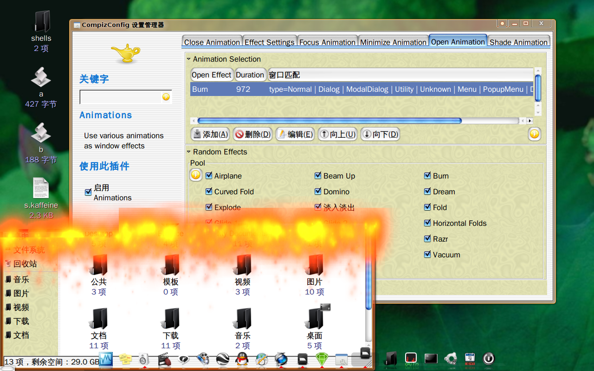Switch to the Shade Animation tab
This screenshot has width=594, height=371.
tap(518, 42)
